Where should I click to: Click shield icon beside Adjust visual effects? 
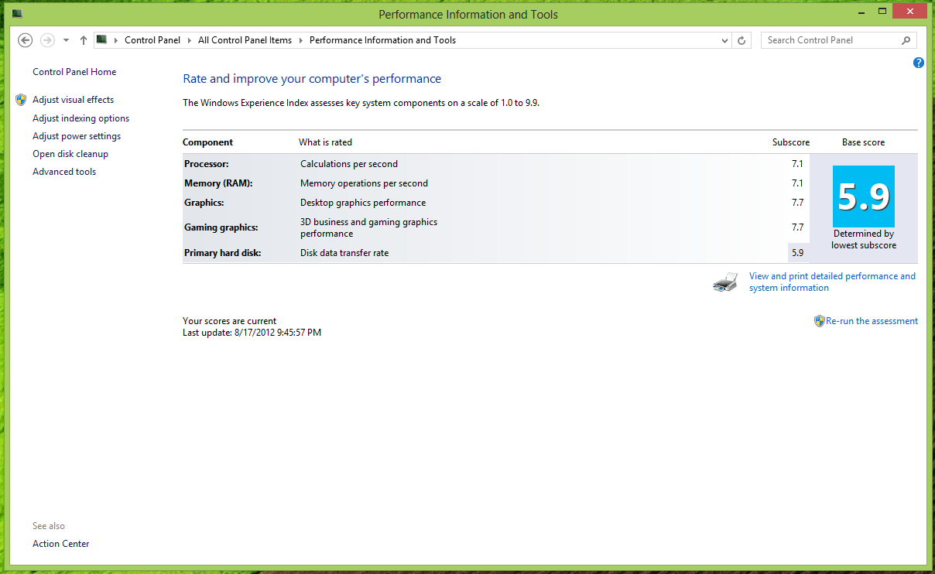[x=21, y=100]
